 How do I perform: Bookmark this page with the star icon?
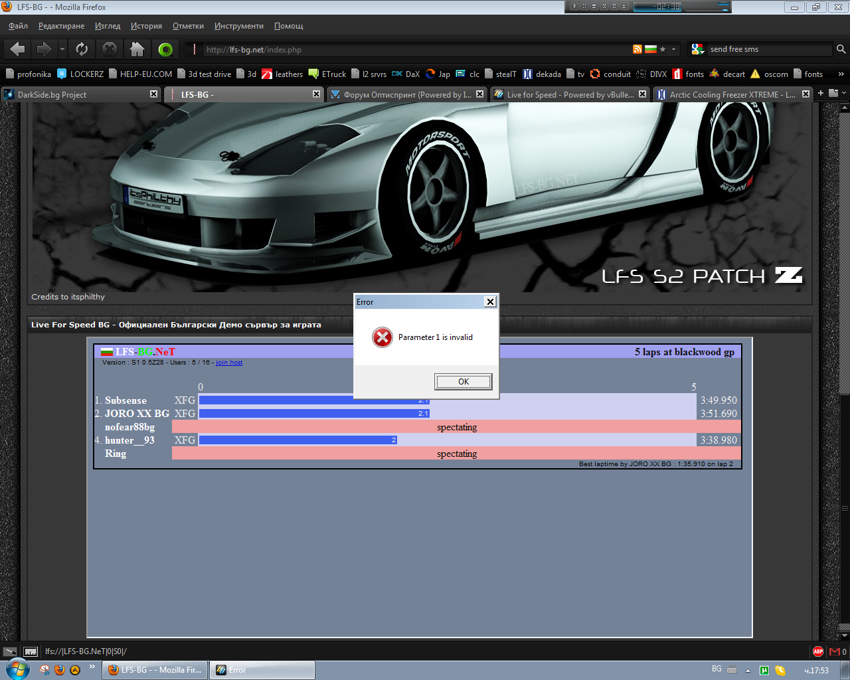tap(663, 49)
